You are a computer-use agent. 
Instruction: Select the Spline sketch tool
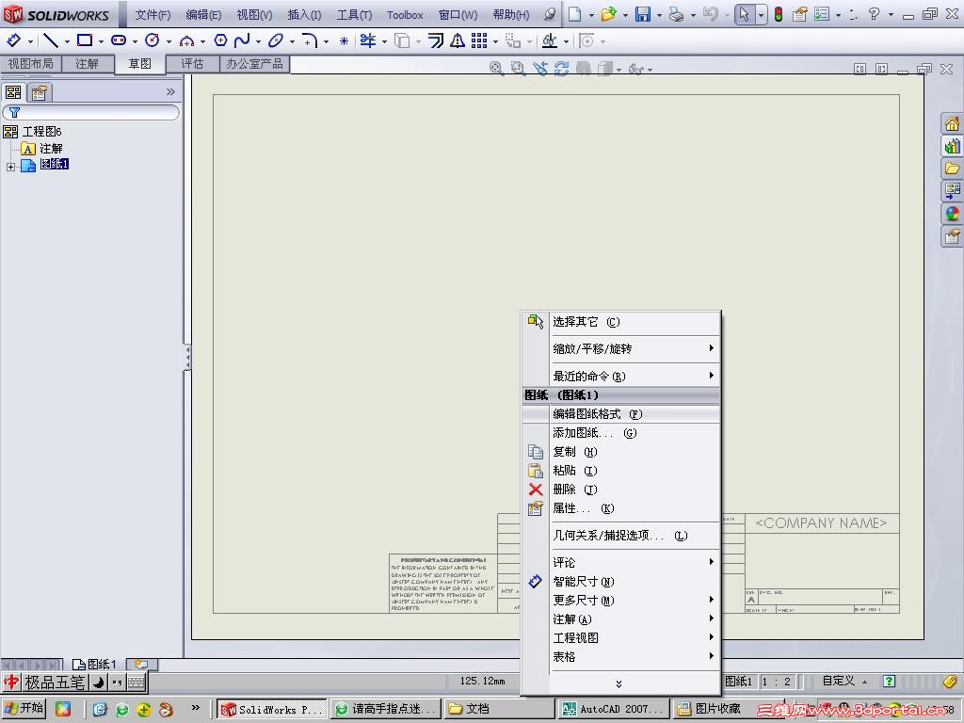click(242, 40)
